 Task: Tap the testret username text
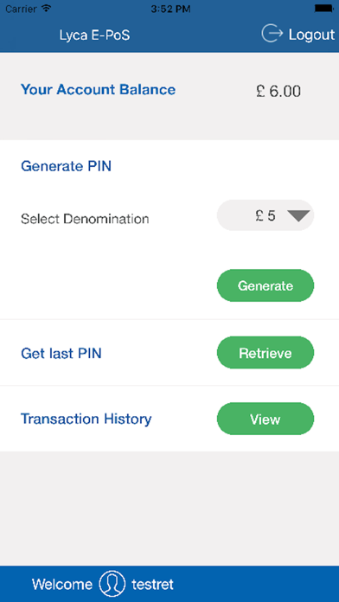[x=152, y=585]
